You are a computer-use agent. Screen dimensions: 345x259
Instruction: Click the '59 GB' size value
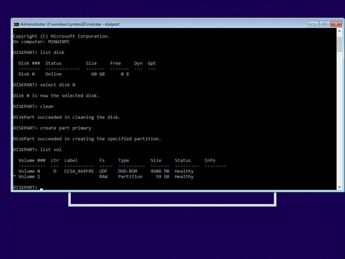point(163,177)
